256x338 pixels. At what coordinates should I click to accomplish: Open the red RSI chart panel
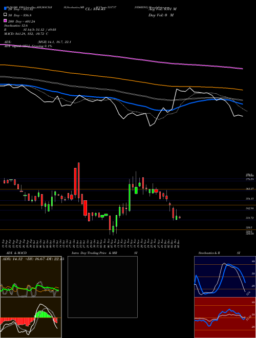pos(225,318)
